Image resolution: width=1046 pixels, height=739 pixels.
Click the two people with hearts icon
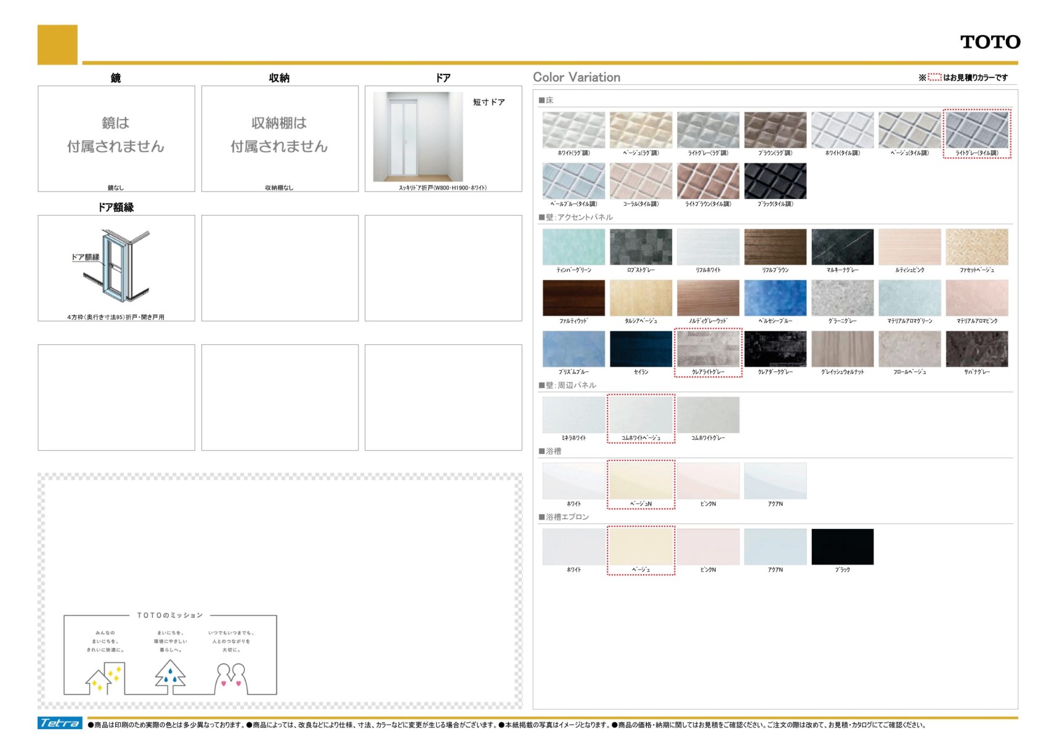coord(231,678)
